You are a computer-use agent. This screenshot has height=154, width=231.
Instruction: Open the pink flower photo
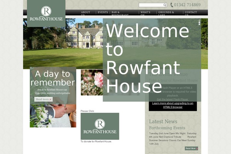[x=92, y=82]
